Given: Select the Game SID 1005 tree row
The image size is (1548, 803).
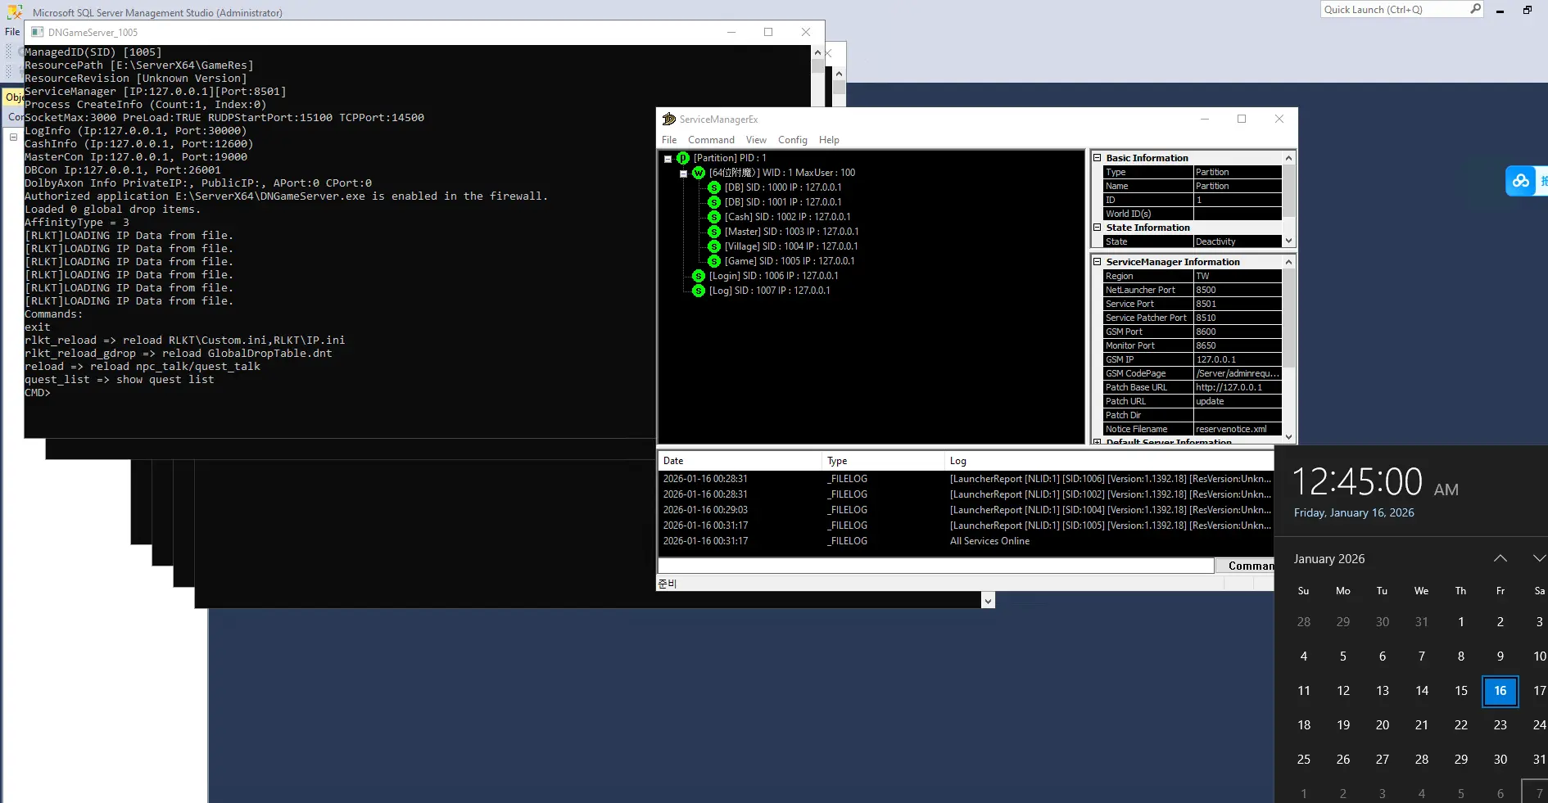Looking at the screenshot, I should coord(790,261).
